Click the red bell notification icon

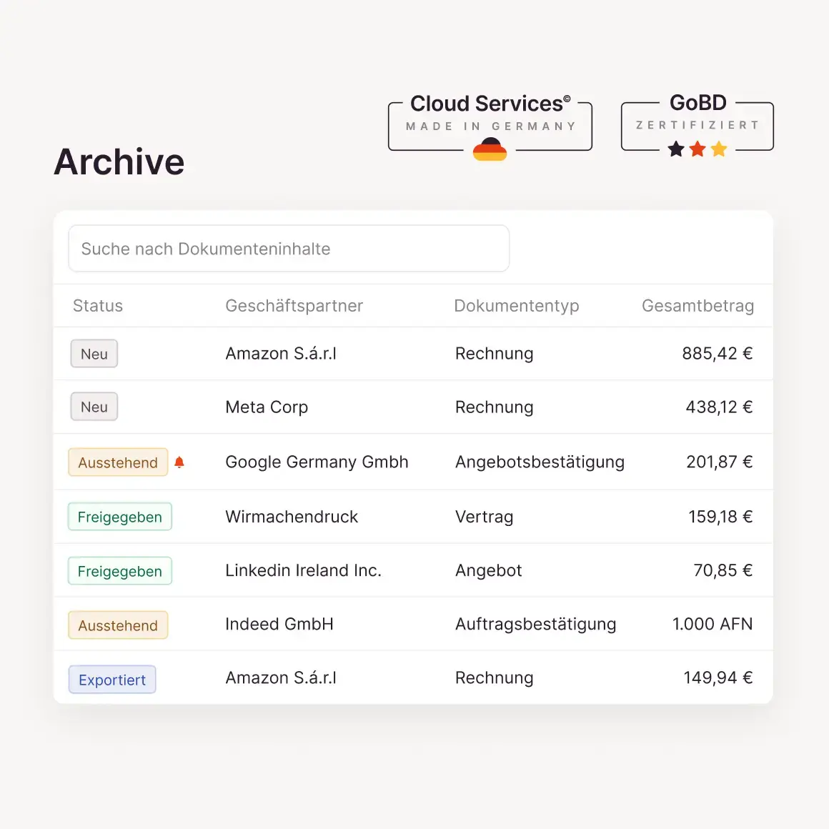pos(179,462)
